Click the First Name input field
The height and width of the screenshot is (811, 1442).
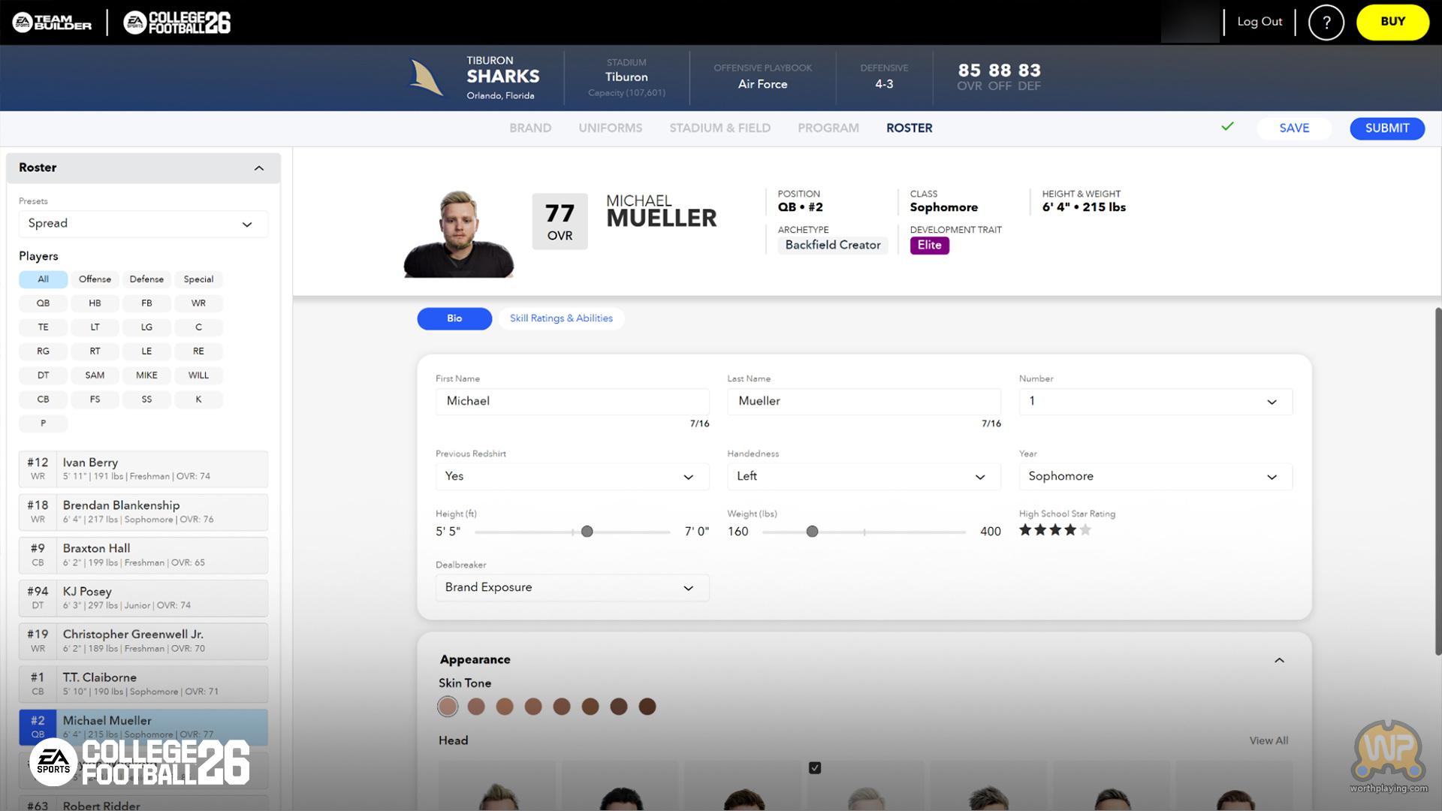click(572, 402)
